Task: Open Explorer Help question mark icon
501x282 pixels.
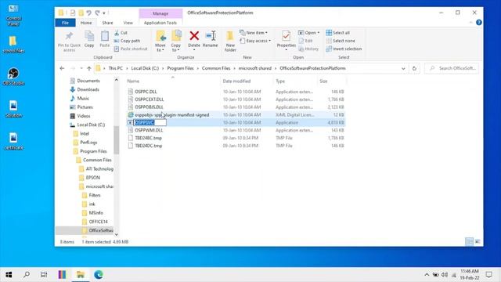Action: coord(478,23)
